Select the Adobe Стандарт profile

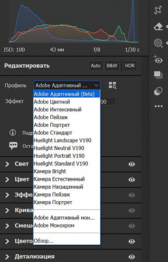click(67, 133)
